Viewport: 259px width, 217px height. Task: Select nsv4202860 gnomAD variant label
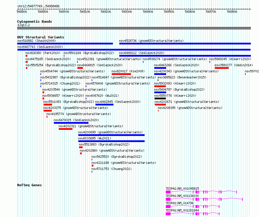(112, 150)
